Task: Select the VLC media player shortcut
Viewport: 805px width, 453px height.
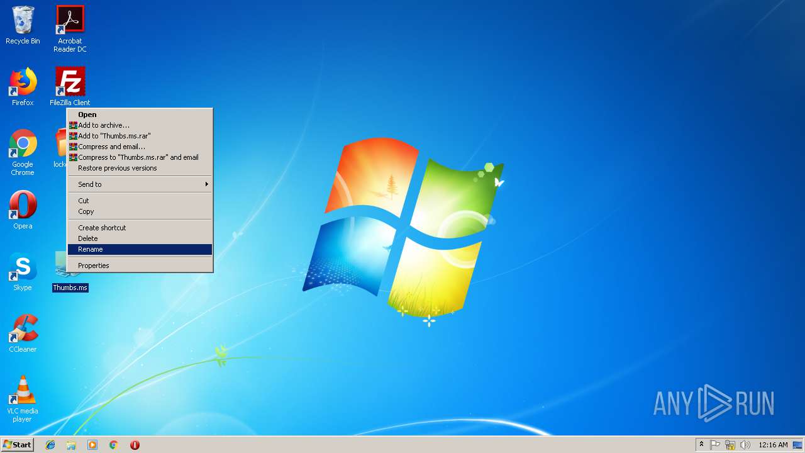Action: 23,399
